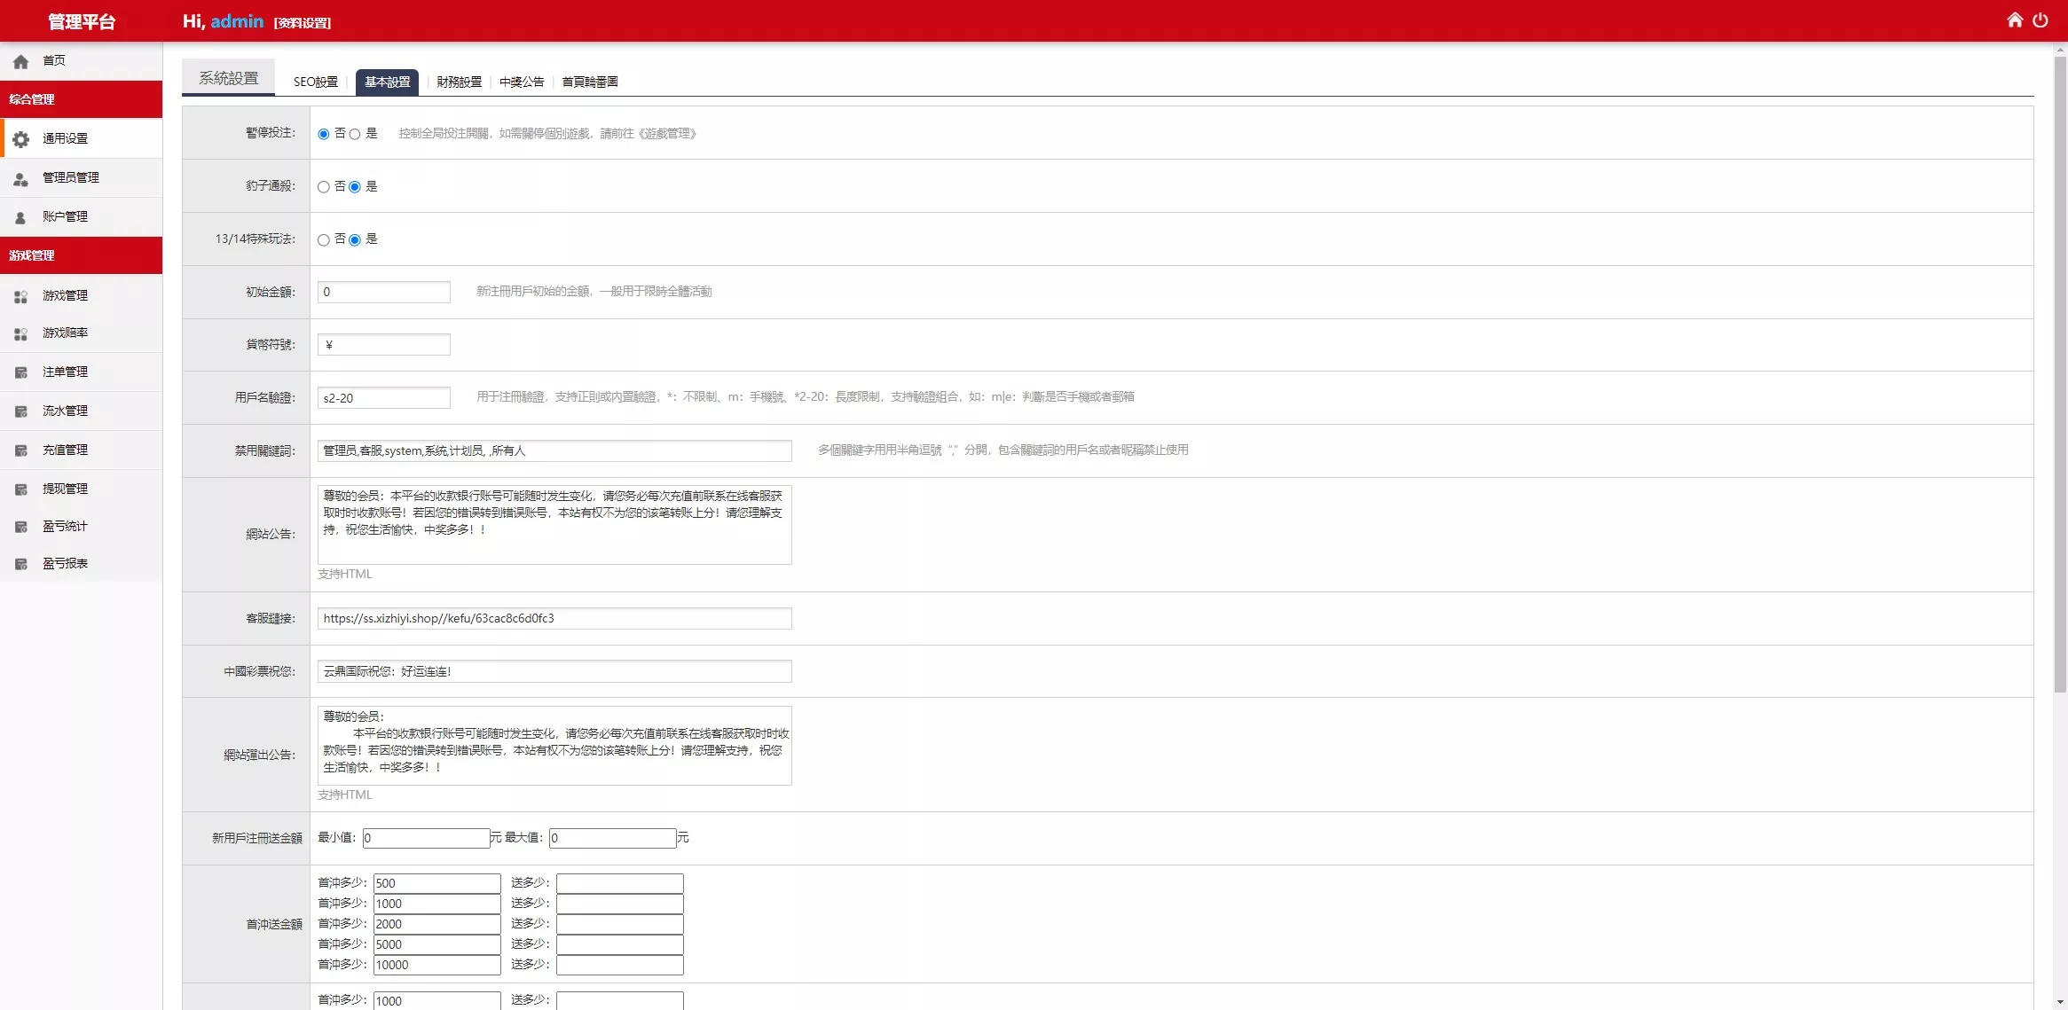Click the page vertical scrollbar
2068x1010 pixels.
click(x=2060, y=372)
